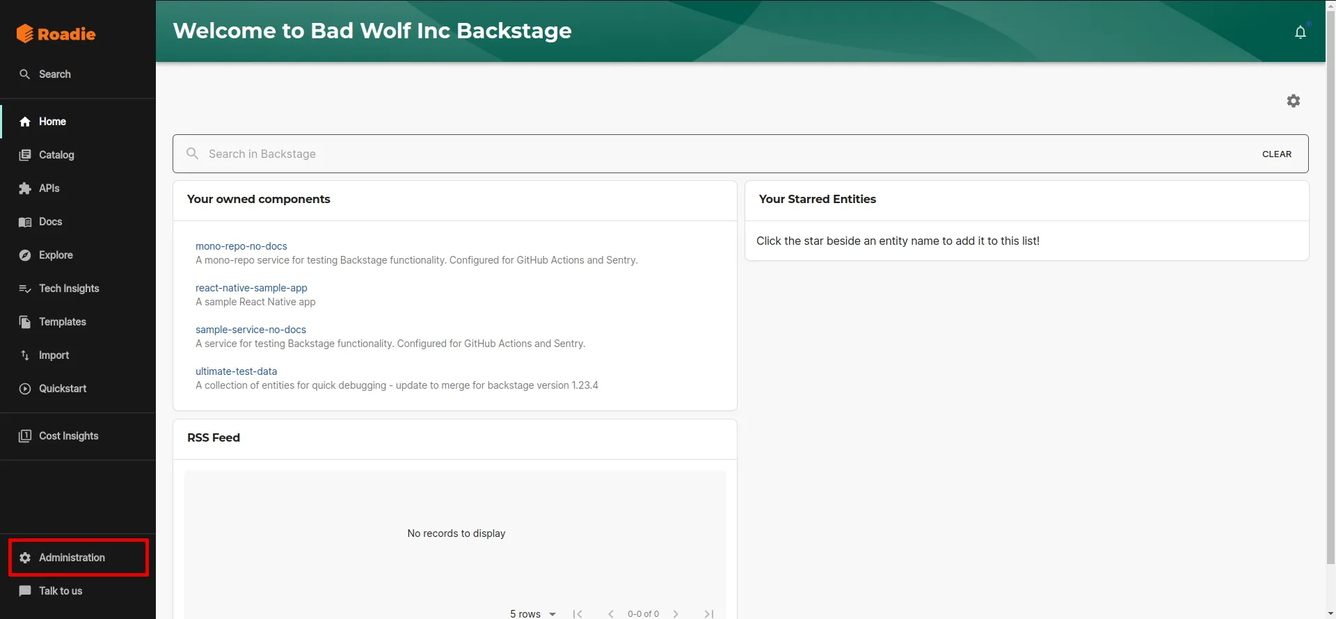1336x619 pixels.
Task: Open homepage settings gear icon
Action: [1293, 101]
